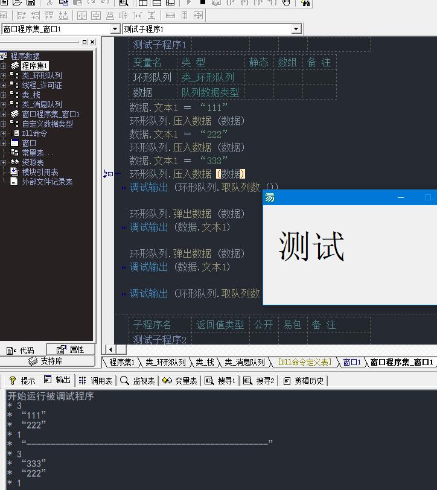Click the Run (play) toolbar button

click(x=188, y=2)
